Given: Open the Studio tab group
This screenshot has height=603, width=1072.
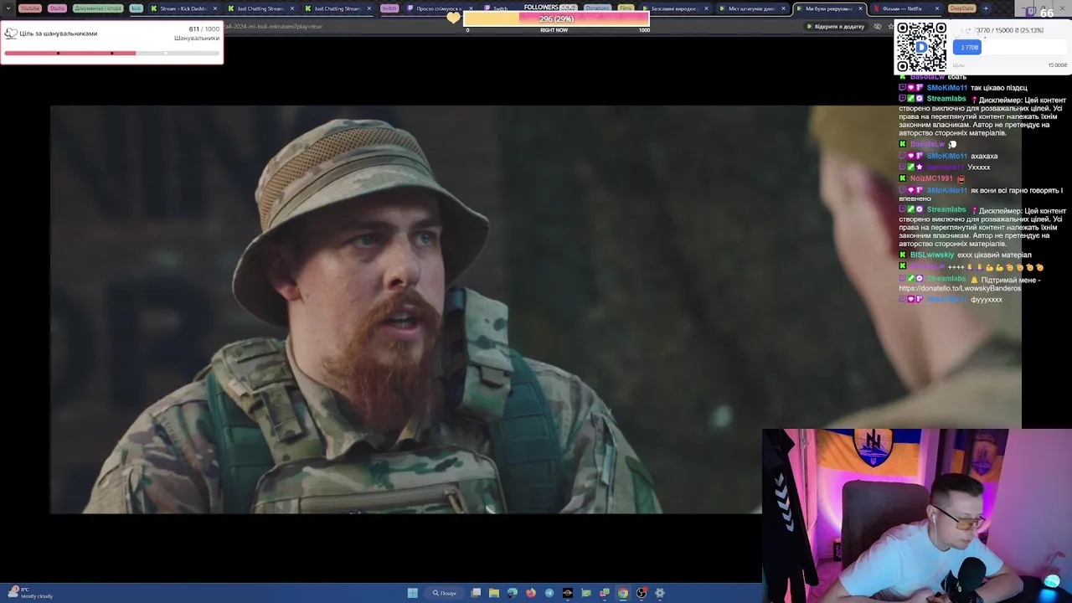Looking at the screenshot, I should pos(57,8).
